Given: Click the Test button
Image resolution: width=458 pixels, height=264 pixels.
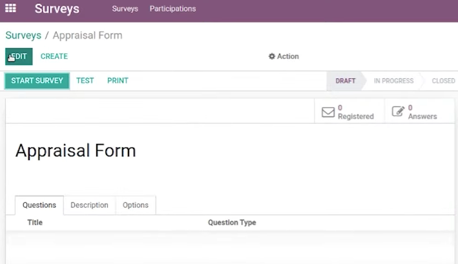Looking at the screenshot, I should [85, 81].
